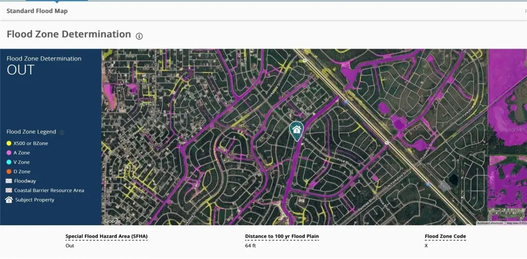Select the Standard Flood Map tab
Screen dimensions: 527x259
coord(37,11)
